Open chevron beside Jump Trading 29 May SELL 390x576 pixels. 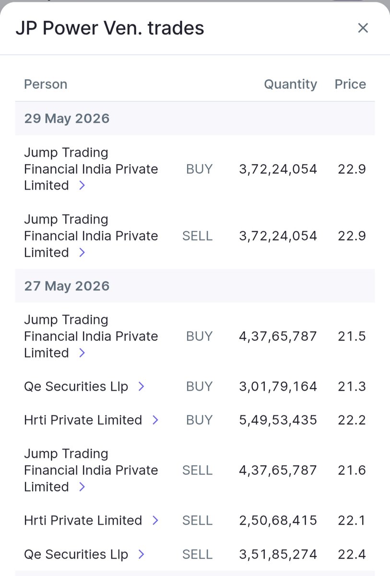pyautogui.click(x=82, y=252)
